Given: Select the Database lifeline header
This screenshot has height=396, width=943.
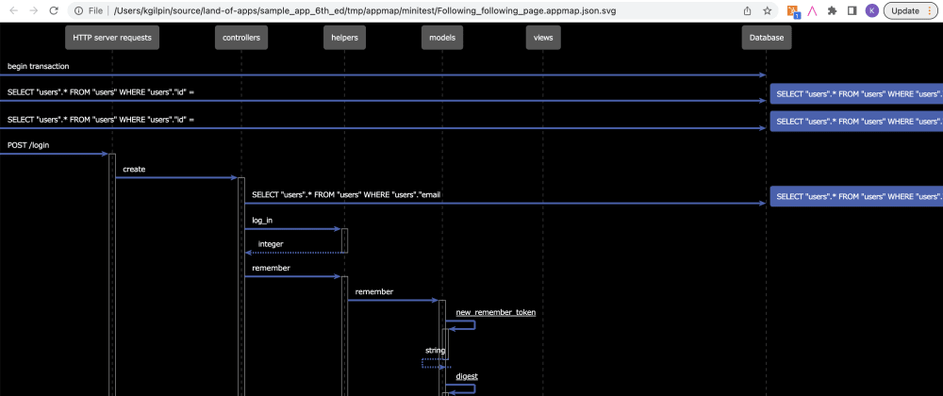Looking at the screenshot, I should click(766, 38).
